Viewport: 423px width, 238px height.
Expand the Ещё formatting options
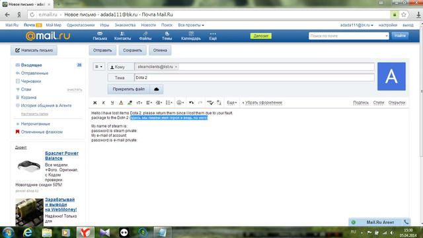coord(232,102)
